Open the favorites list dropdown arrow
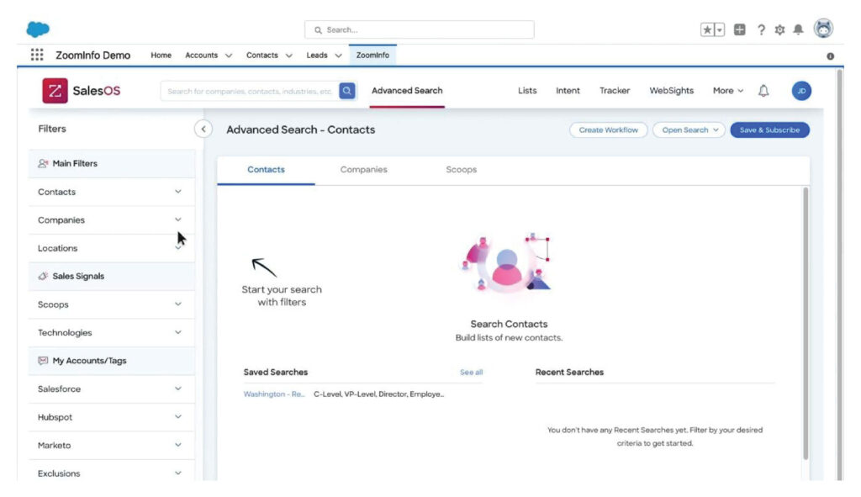Screen dimensions: 861x497 [x=720, y=29]
